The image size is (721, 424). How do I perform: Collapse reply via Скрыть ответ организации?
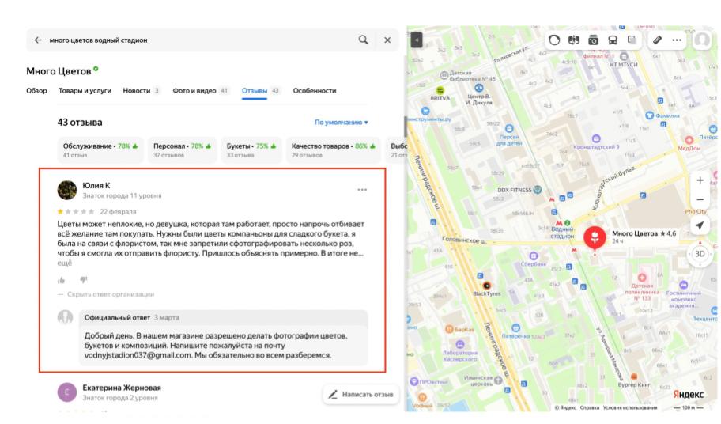coord(111,294)
